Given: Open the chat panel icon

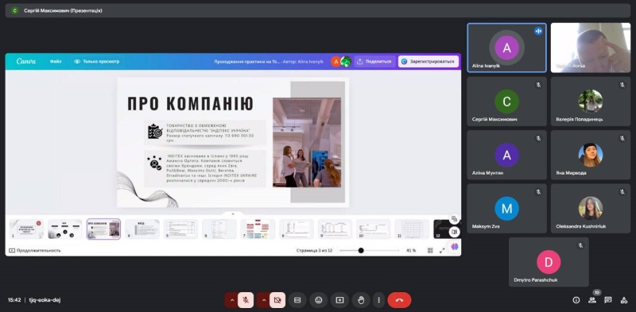Looking at the screenshot, I should [x=607, y=300].
